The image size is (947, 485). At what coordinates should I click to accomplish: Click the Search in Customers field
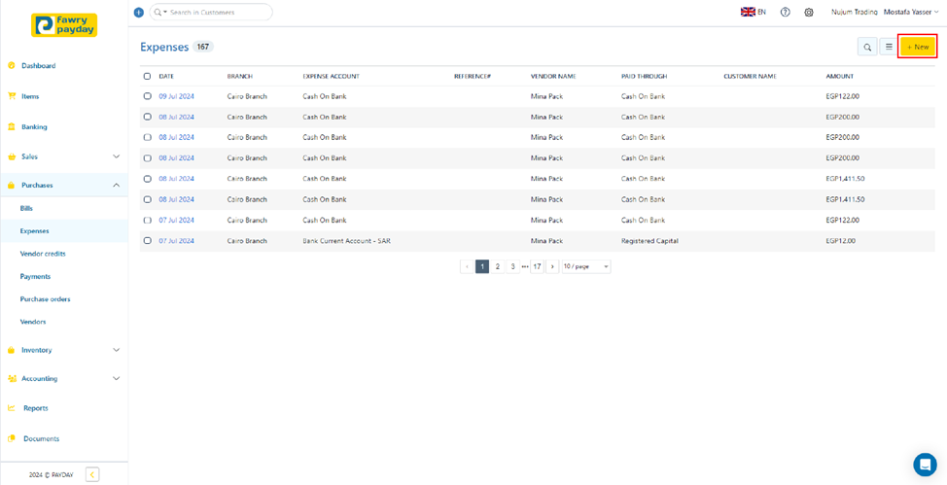click(217, 13)
